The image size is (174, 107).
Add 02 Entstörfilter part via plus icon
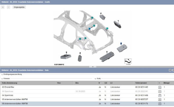click(x=160, y=87)
